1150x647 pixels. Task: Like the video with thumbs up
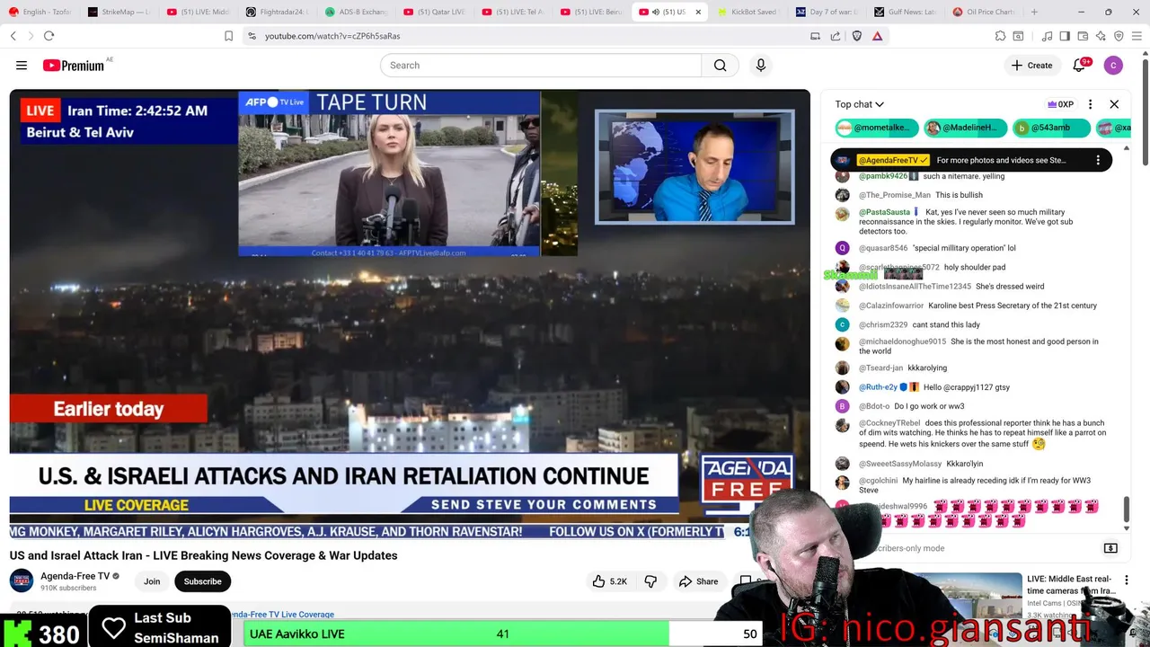pyautogui.click(x=609, y=581)
